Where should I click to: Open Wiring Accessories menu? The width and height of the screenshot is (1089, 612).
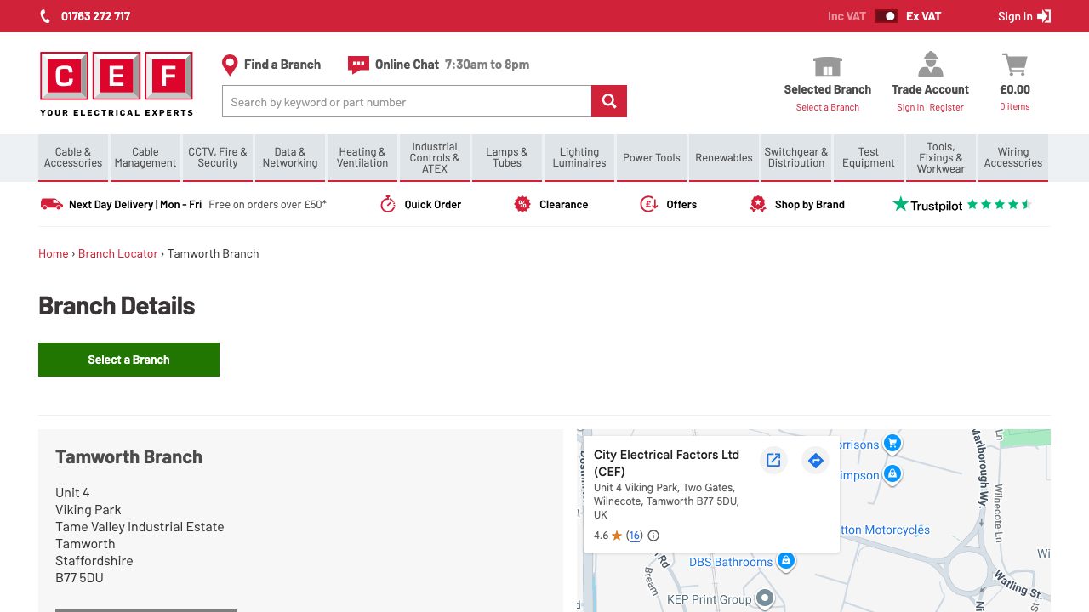1013,157
